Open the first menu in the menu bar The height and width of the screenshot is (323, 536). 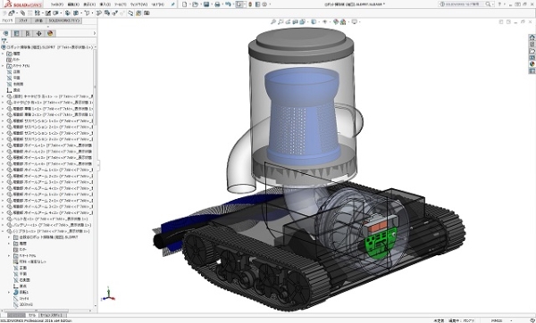[57, 4]
